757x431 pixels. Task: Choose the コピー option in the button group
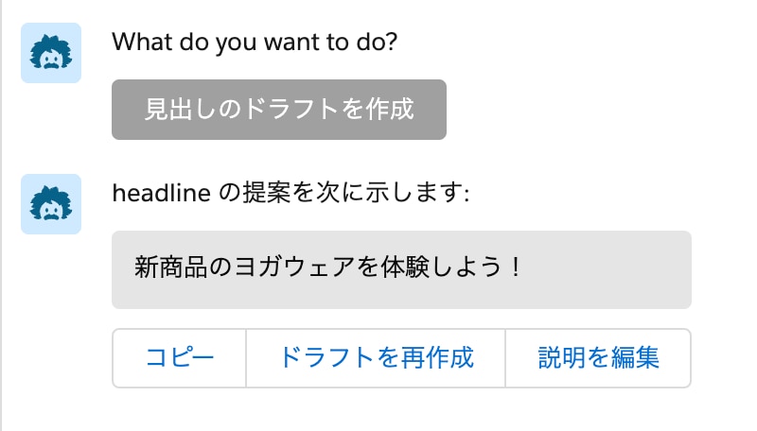[x=180, y=358]
